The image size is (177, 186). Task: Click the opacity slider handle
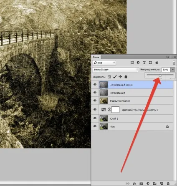pyautogui.click(x=160, y=75)
